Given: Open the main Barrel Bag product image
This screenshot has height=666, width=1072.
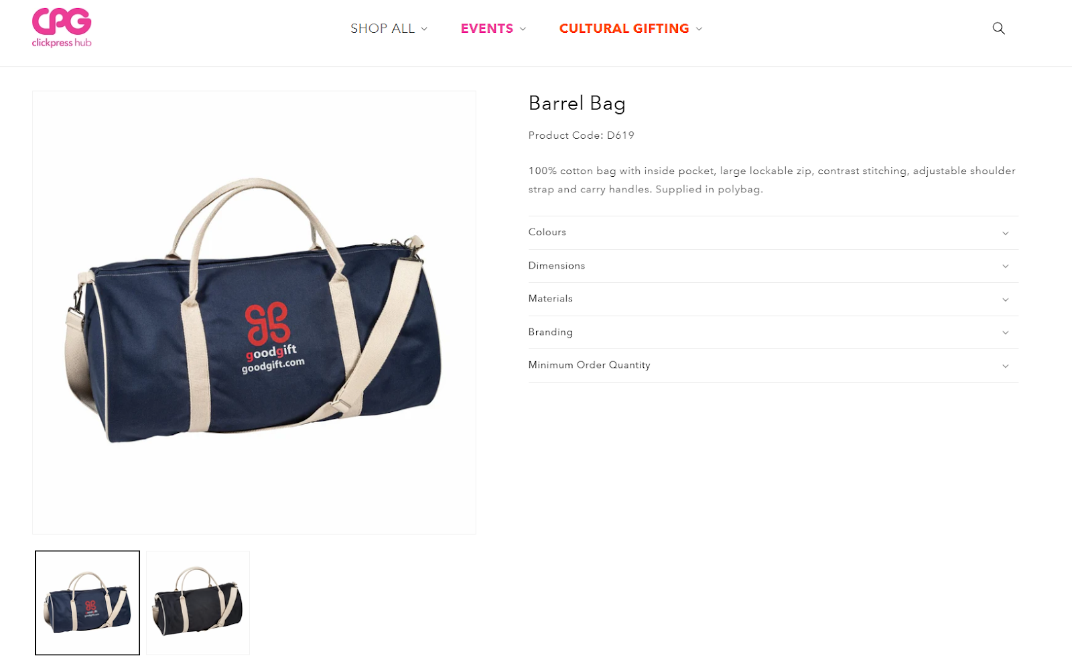Looking at the screenshot, I should (x=254, y=312).
